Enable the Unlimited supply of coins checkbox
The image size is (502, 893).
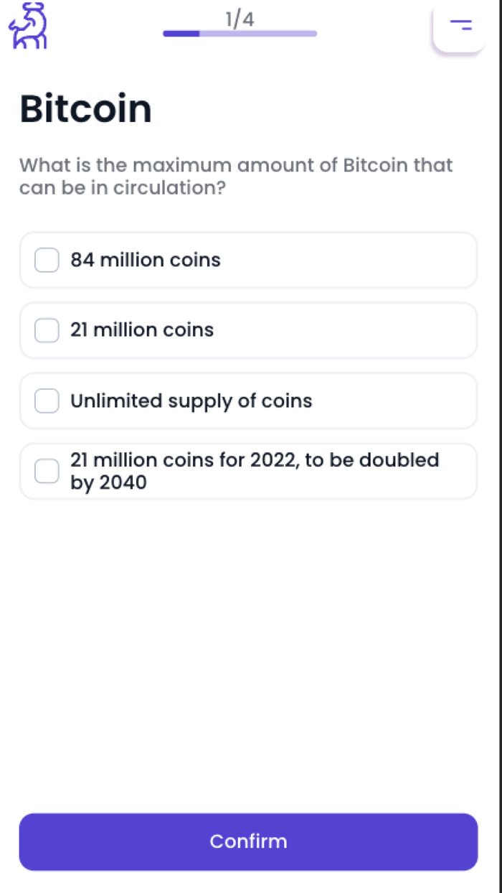coord(47,401)
